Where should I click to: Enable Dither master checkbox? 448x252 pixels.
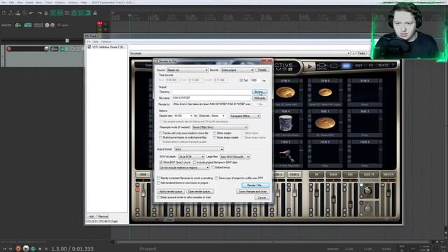coord(215,134)
